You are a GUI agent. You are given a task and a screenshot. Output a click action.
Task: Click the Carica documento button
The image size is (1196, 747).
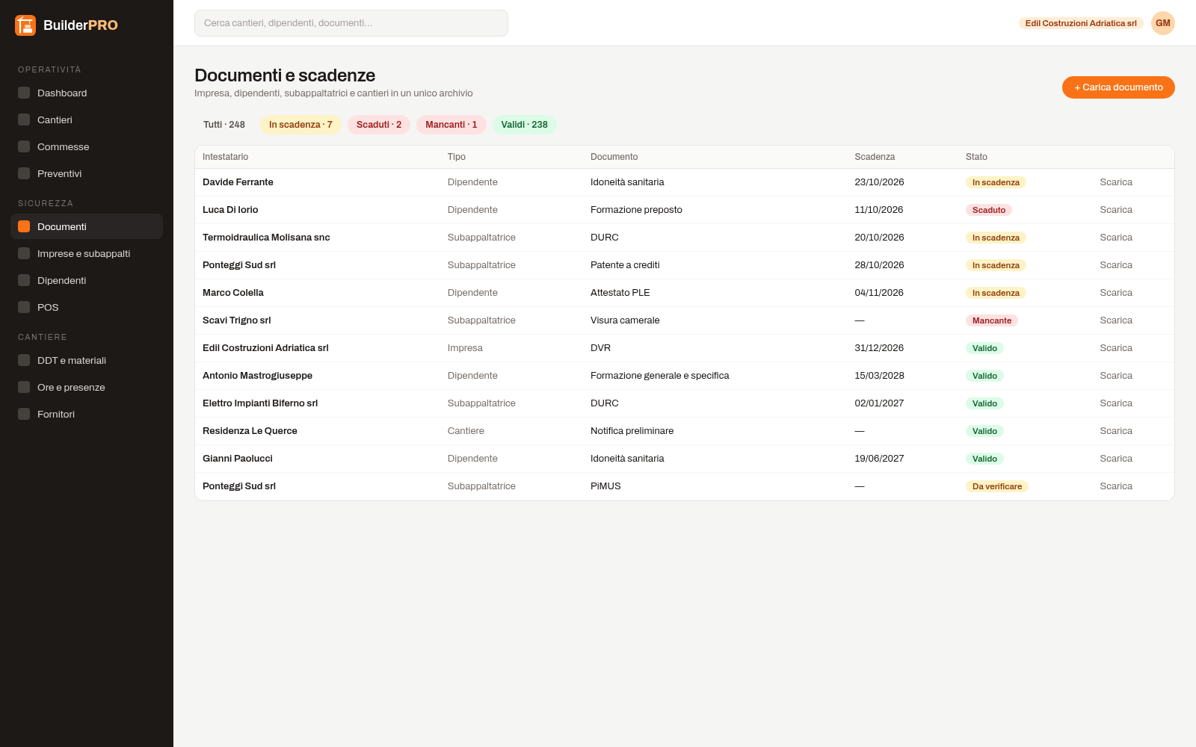click(x=1118, y=87)
